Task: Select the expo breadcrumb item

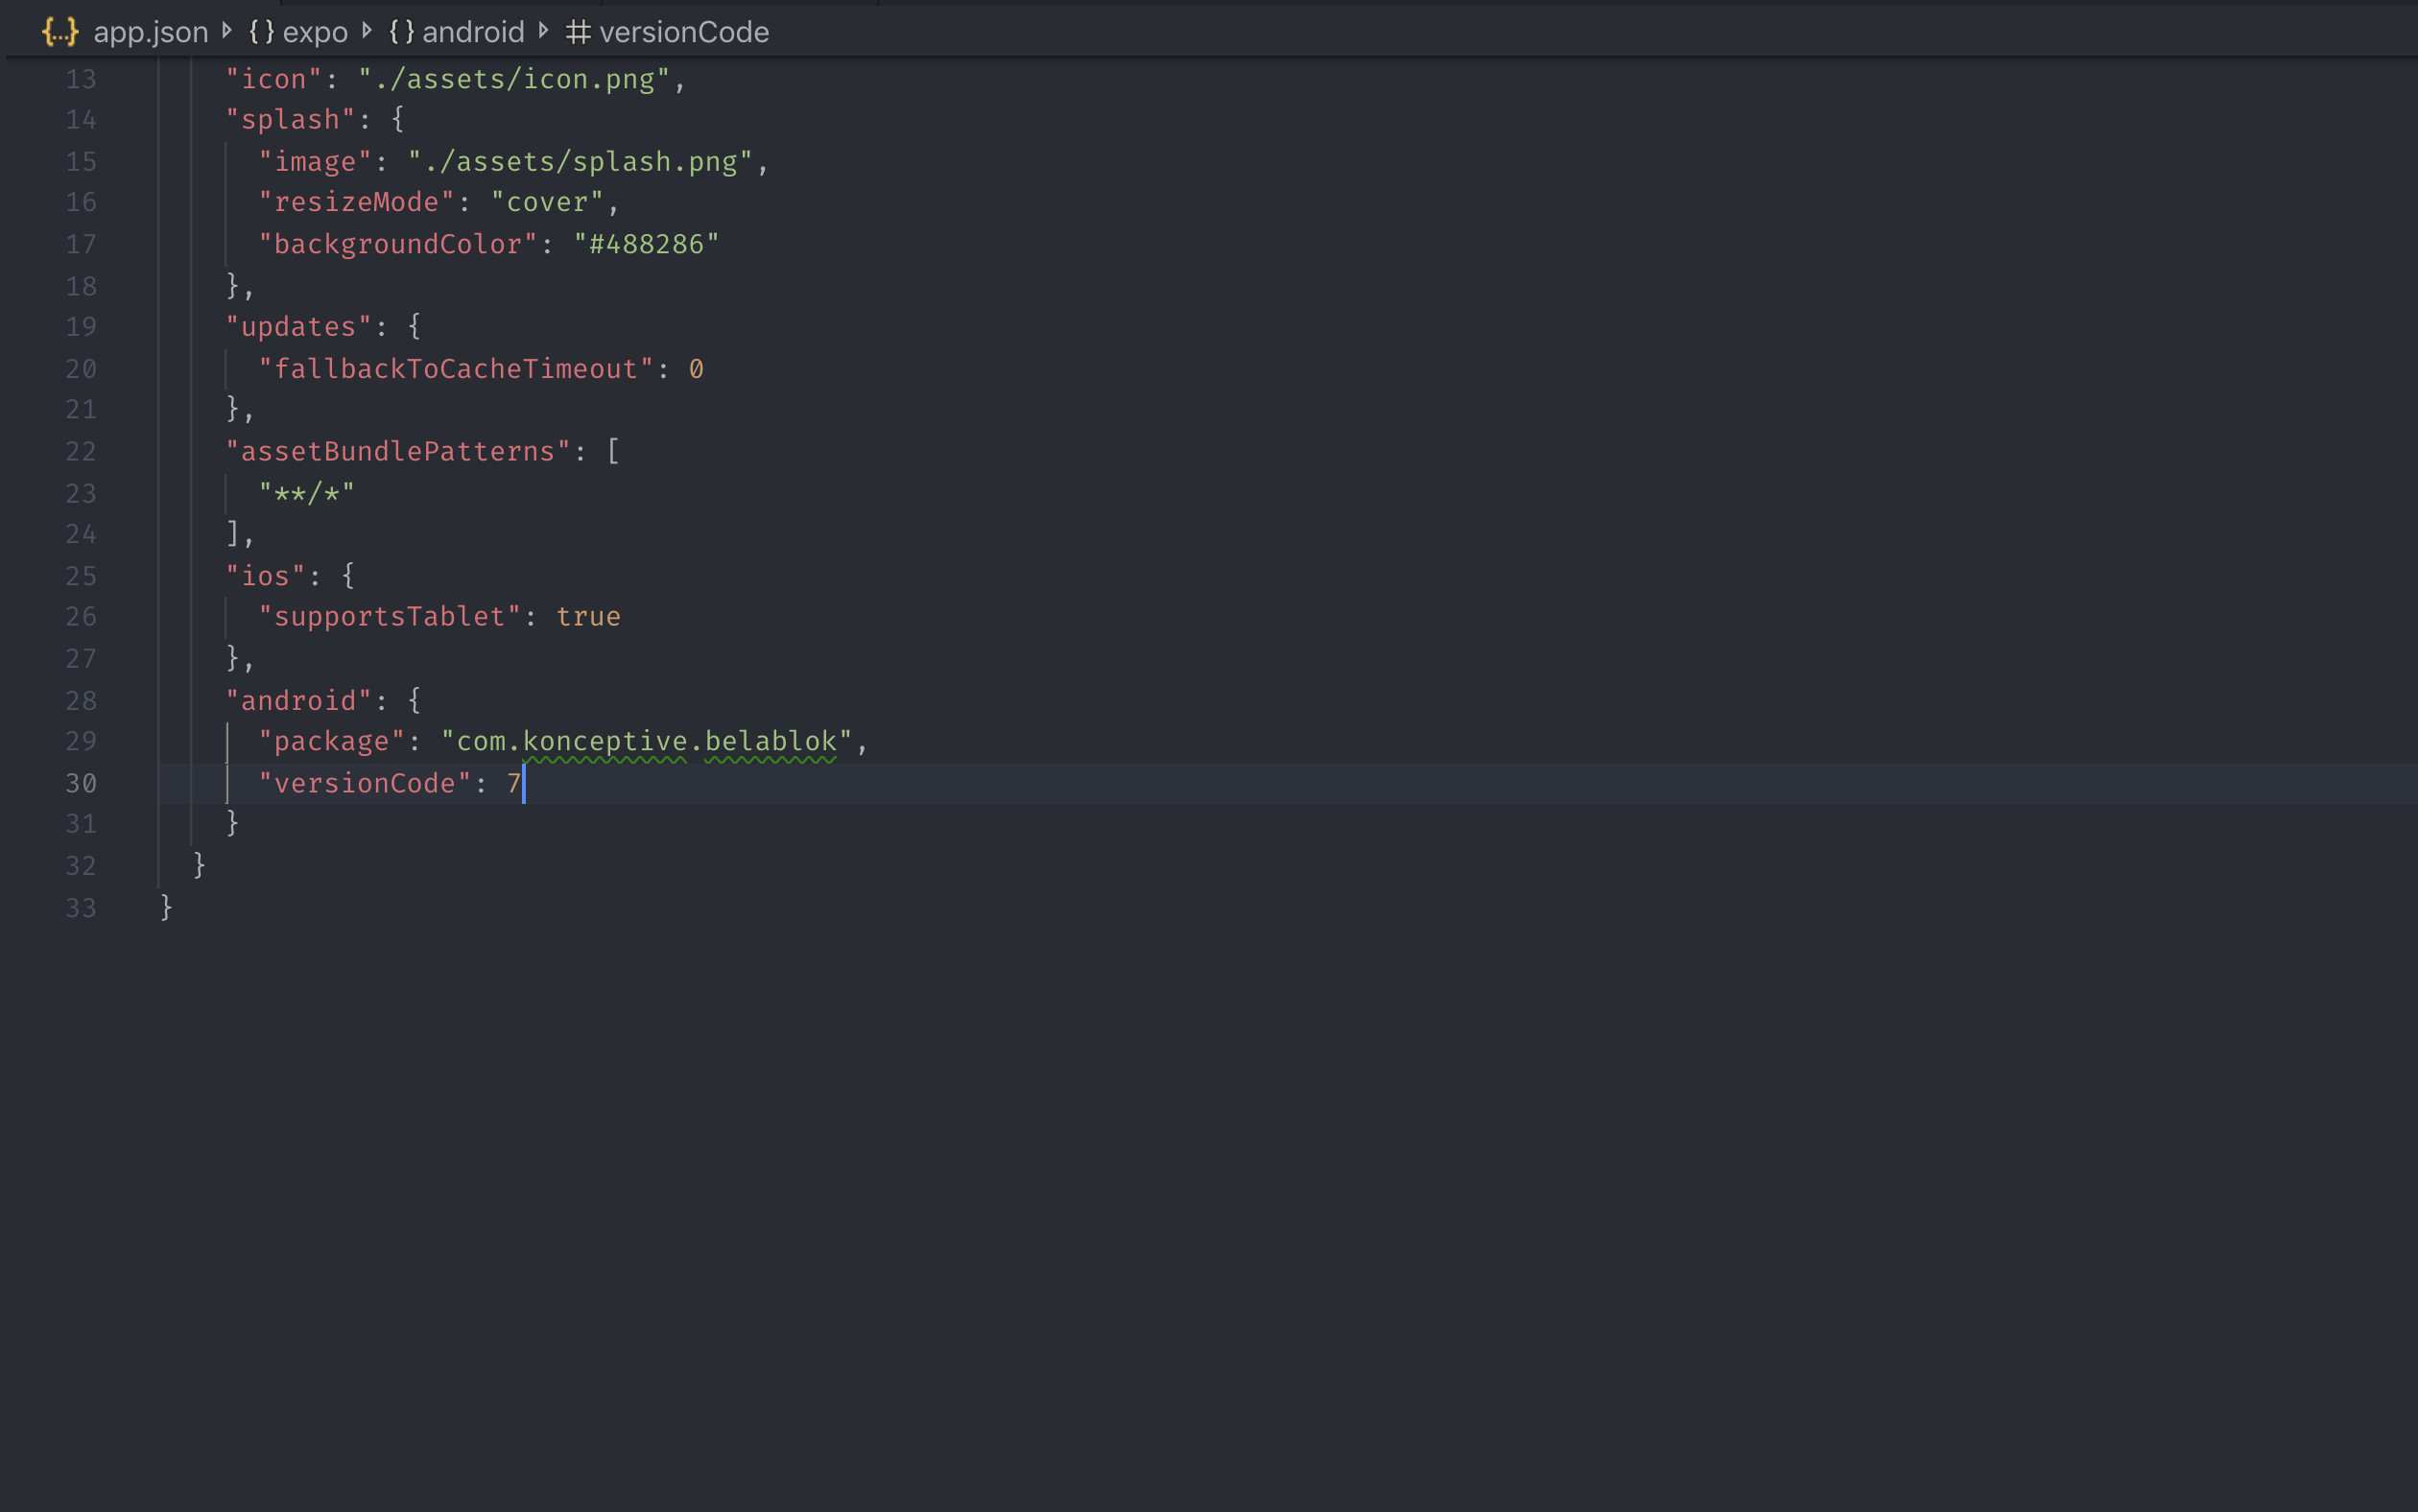Action: (x=315, y=31)
